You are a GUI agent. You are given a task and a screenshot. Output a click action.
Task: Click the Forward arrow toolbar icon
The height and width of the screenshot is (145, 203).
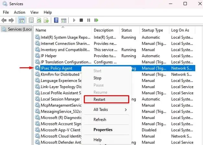[11, 20]
